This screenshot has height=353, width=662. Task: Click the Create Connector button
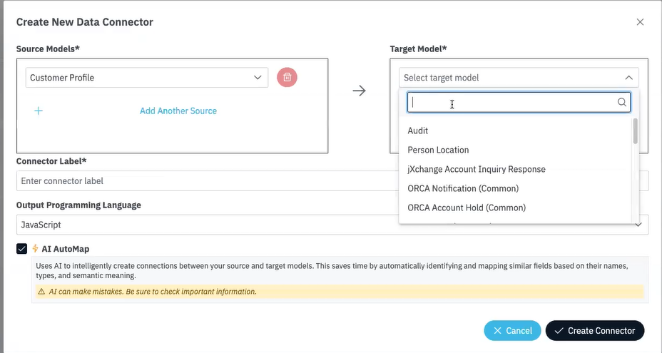pos(594,331)
